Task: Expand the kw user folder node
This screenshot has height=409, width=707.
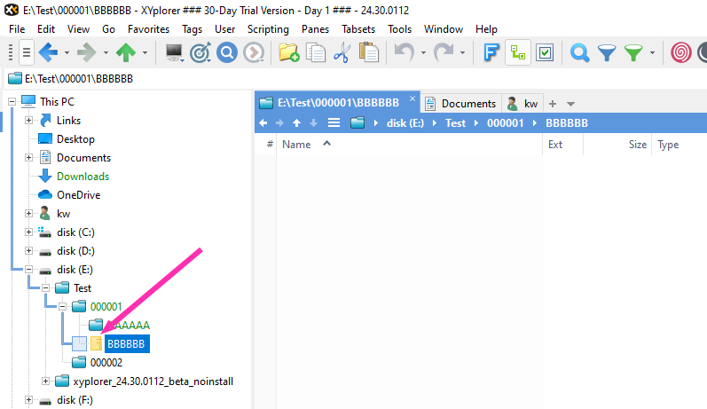Action: click(29, 213)
